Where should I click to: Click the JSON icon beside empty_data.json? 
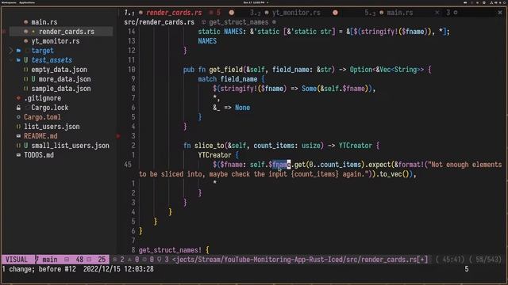pyautogui.click(x=25, y=70)
